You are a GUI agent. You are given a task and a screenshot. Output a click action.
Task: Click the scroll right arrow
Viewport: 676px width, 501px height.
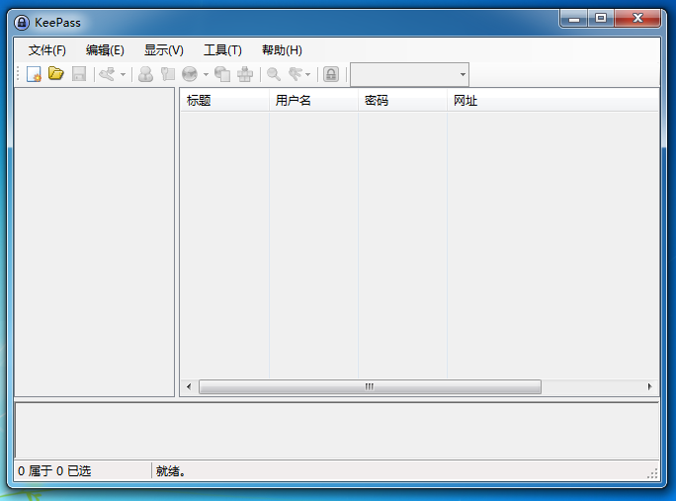tap(650, 386)
